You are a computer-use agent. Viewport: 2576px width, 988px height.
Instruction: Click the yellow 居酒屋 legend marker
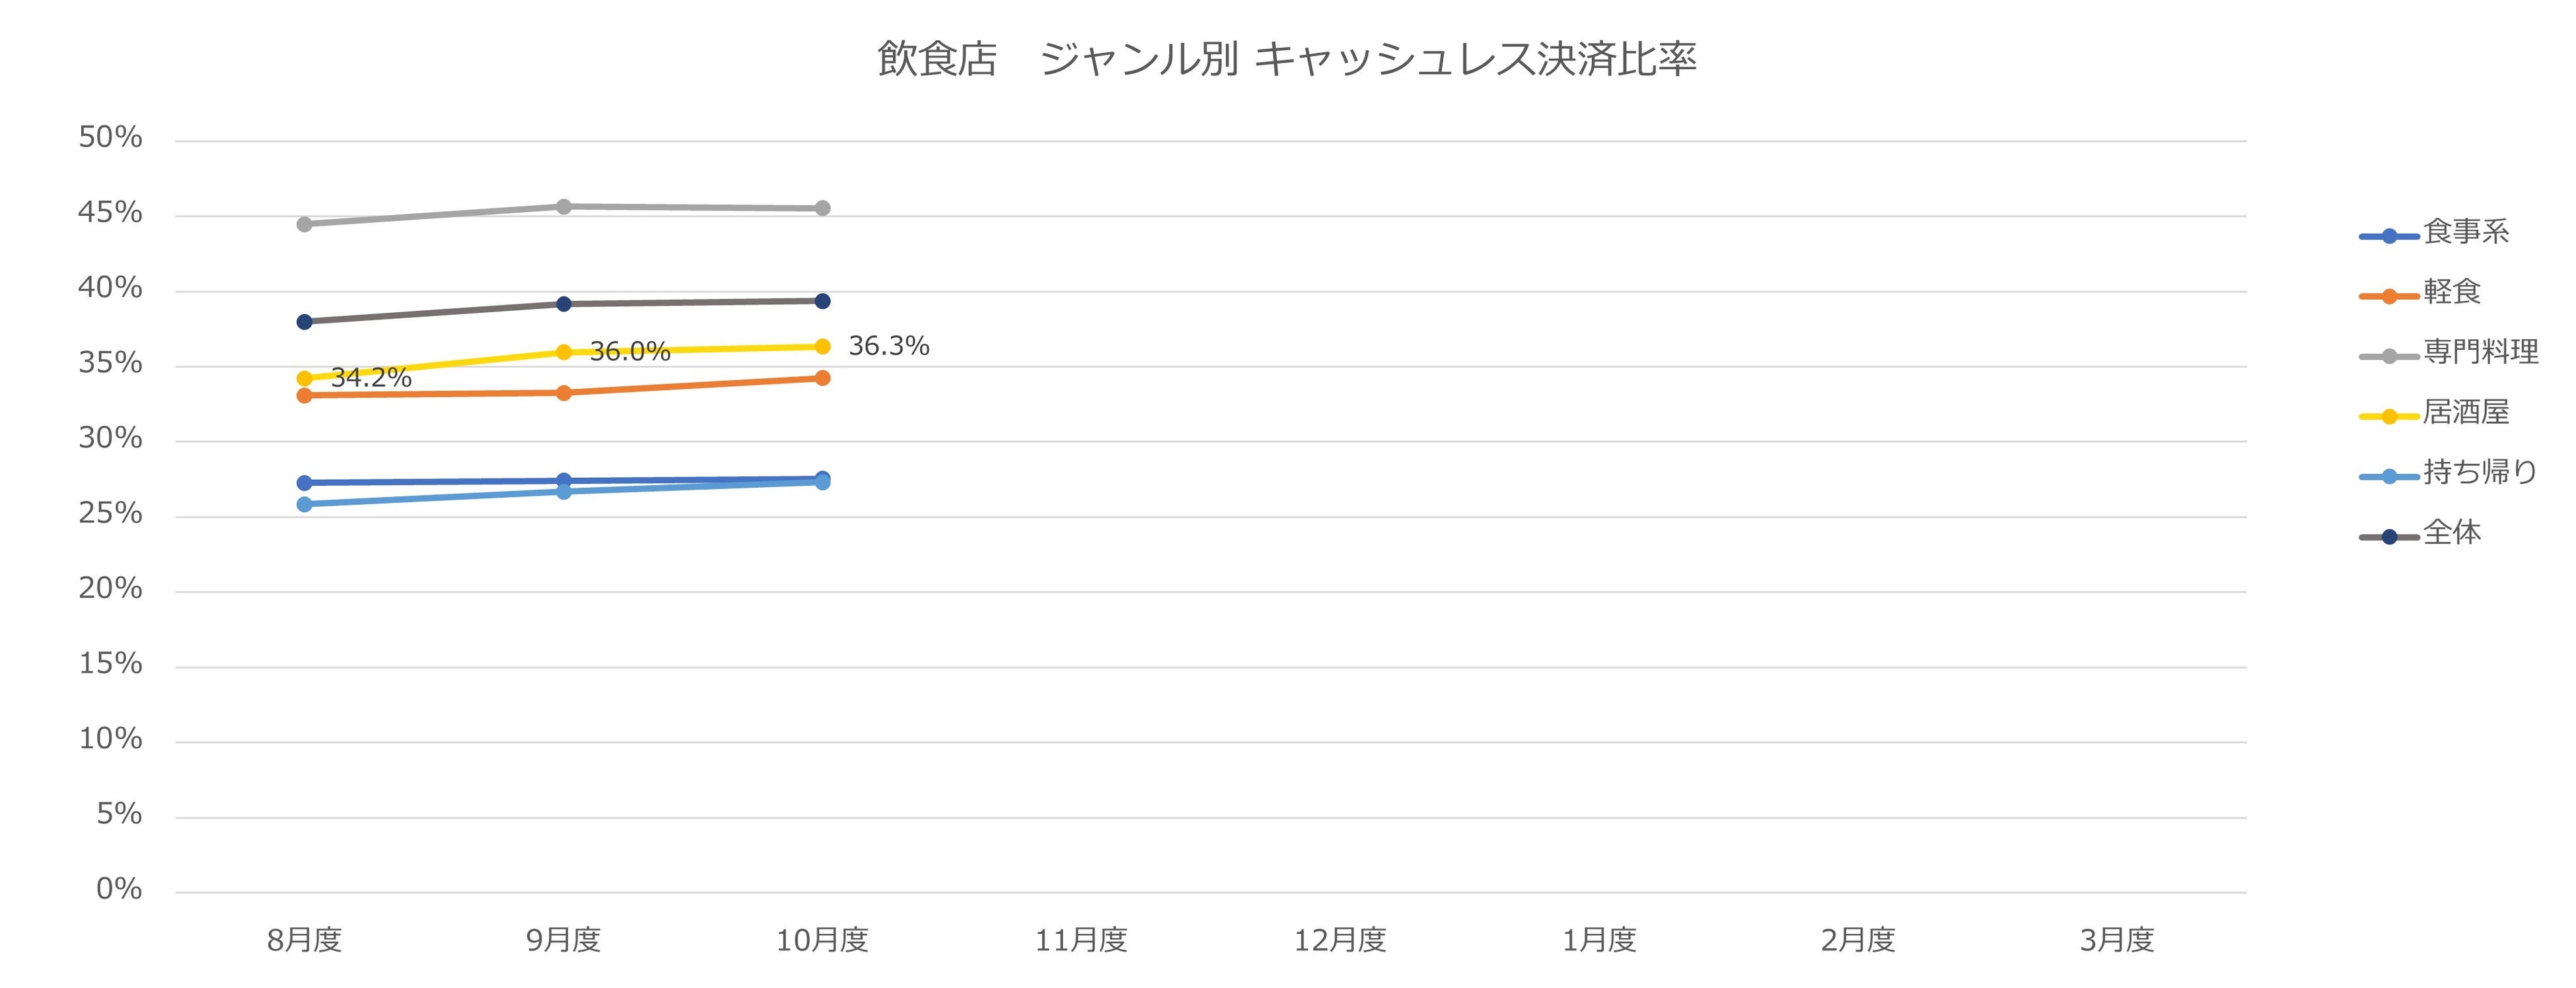2389,416
